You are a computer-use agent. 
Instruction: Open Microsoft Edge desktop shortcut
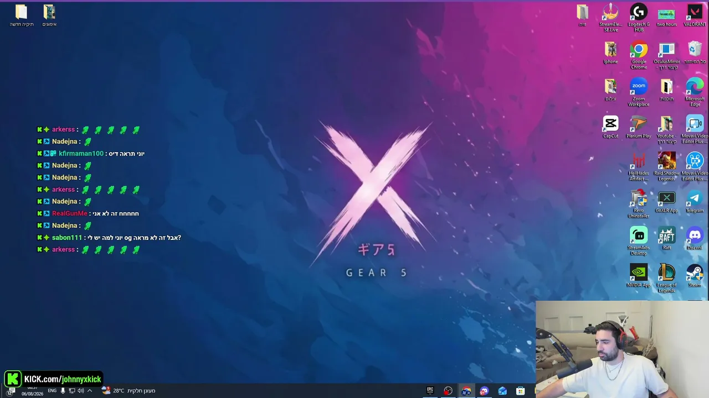[x=695, y=92]
